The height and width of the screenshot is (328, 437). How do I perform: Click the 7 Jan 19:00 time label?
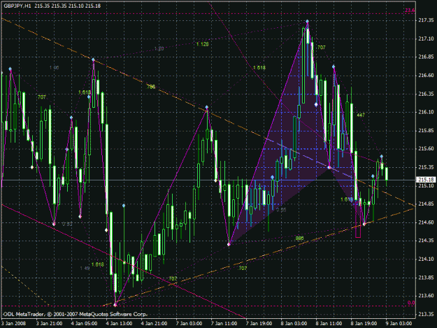click(x=259, y=323)
